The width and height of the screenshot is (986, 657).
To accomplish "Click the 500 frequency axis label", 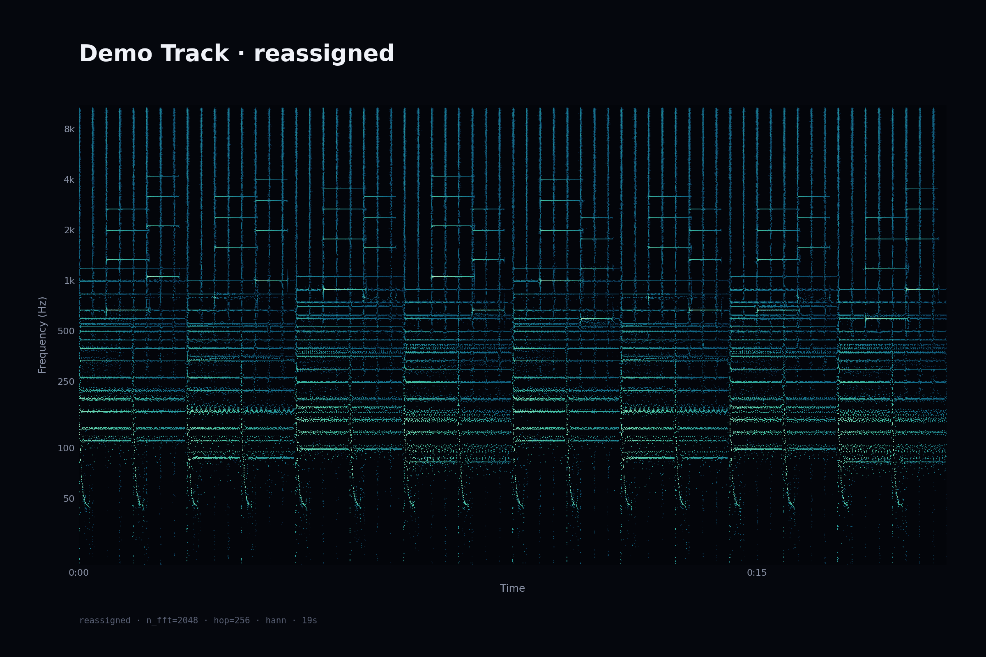I will pos(66,331).
